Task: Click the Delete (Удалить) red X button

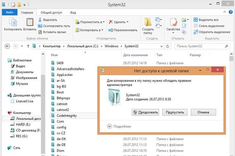Action: coord(118,22)
